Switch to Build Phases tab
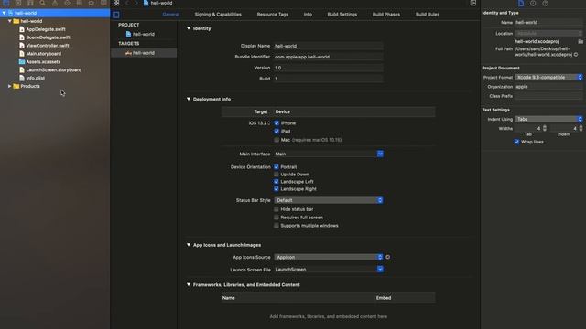Viewport: 586px width, 329px height. coord(386,15)
